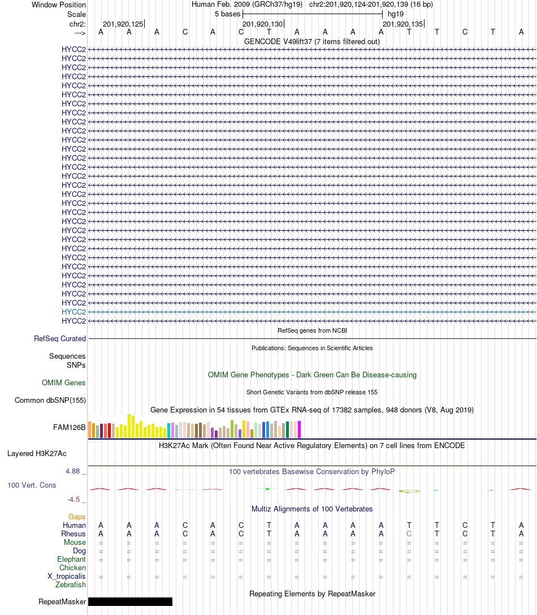
Task: Click the Sequences publications label
Action: click(67, 356)
